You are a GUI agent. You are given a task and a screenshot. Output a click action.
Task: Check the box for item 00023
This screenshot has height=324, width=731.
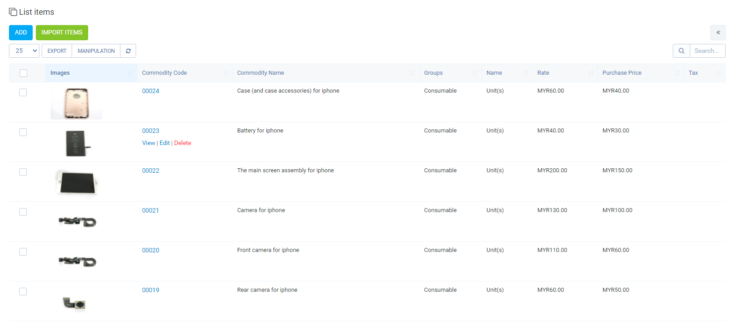coord(23,132)
